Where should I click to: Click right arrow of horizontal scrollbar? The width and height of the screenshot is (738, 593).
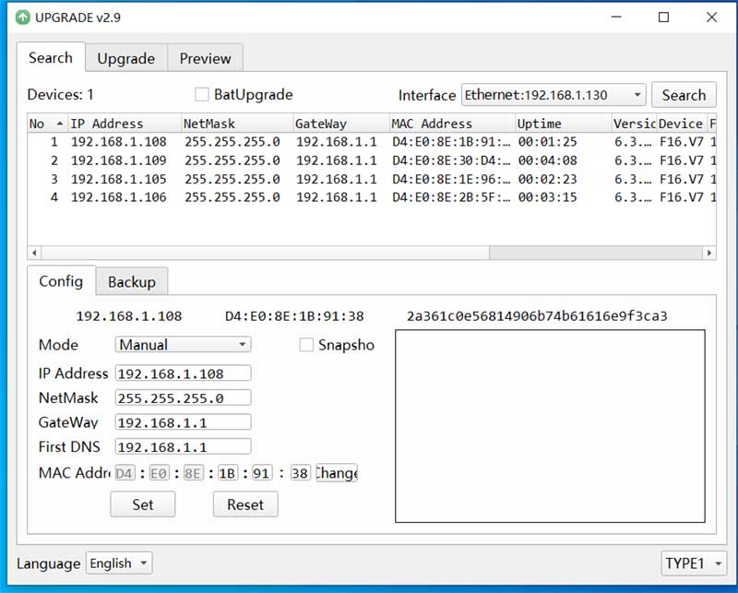709,253
